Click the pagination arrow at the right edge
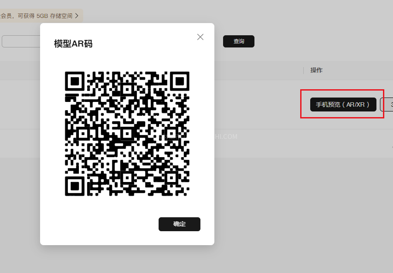This screenshot has width=393, height=273. click(392, 147)
